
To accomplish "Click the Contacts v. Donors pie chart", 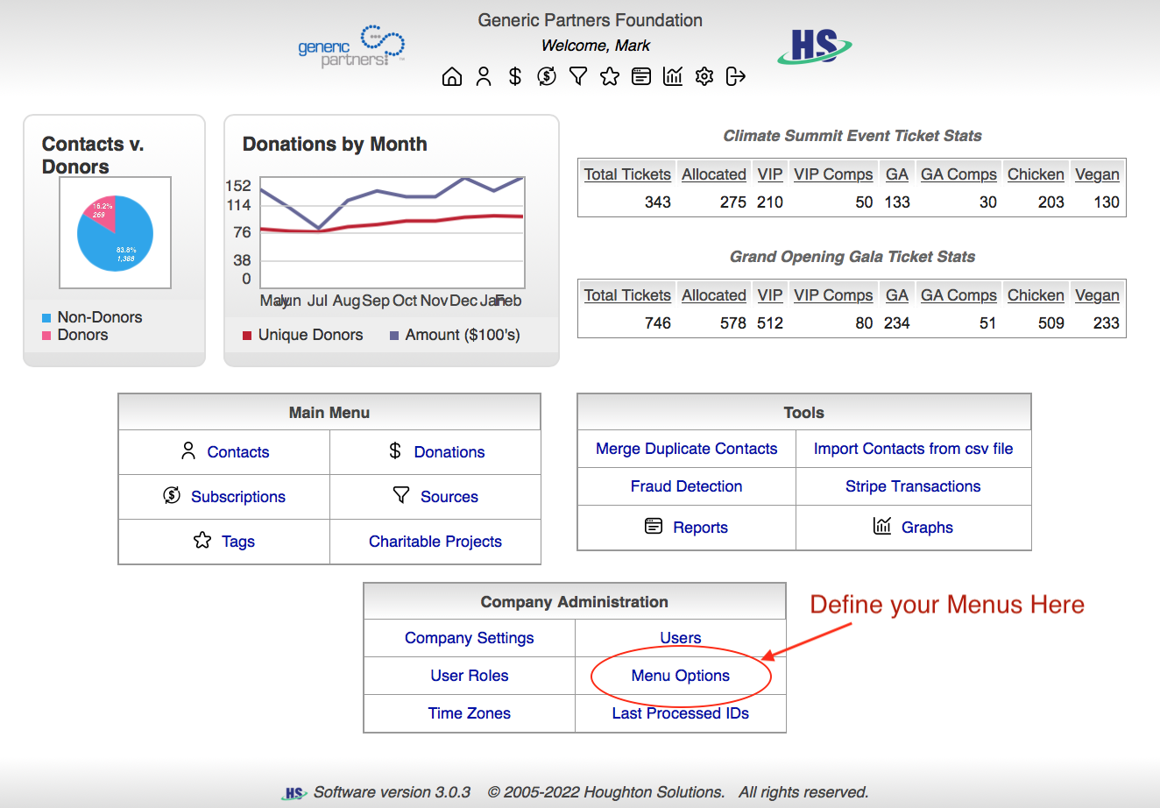I will [115, 233].
